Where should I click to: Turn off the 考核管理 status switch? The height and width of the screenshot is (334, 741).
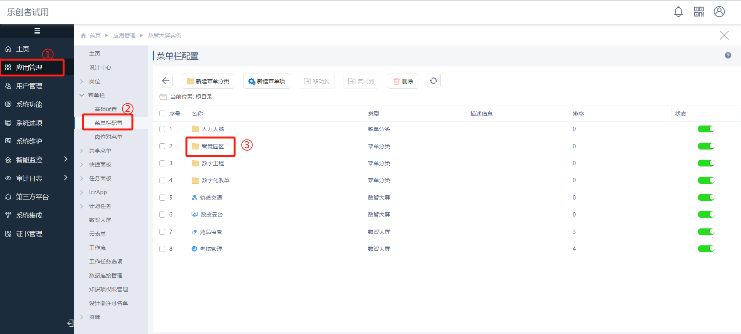706,249
